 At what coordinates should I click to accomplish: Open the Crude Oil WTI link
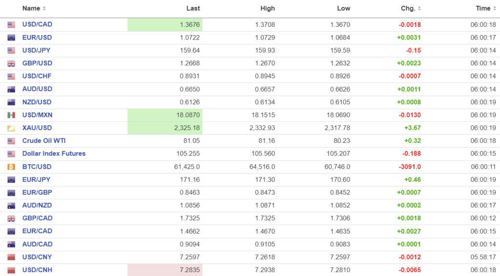point(44,140)
